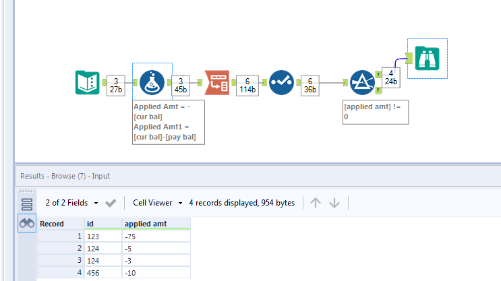Click the 3 45b connection record label
501x281 pixels.
181,86
